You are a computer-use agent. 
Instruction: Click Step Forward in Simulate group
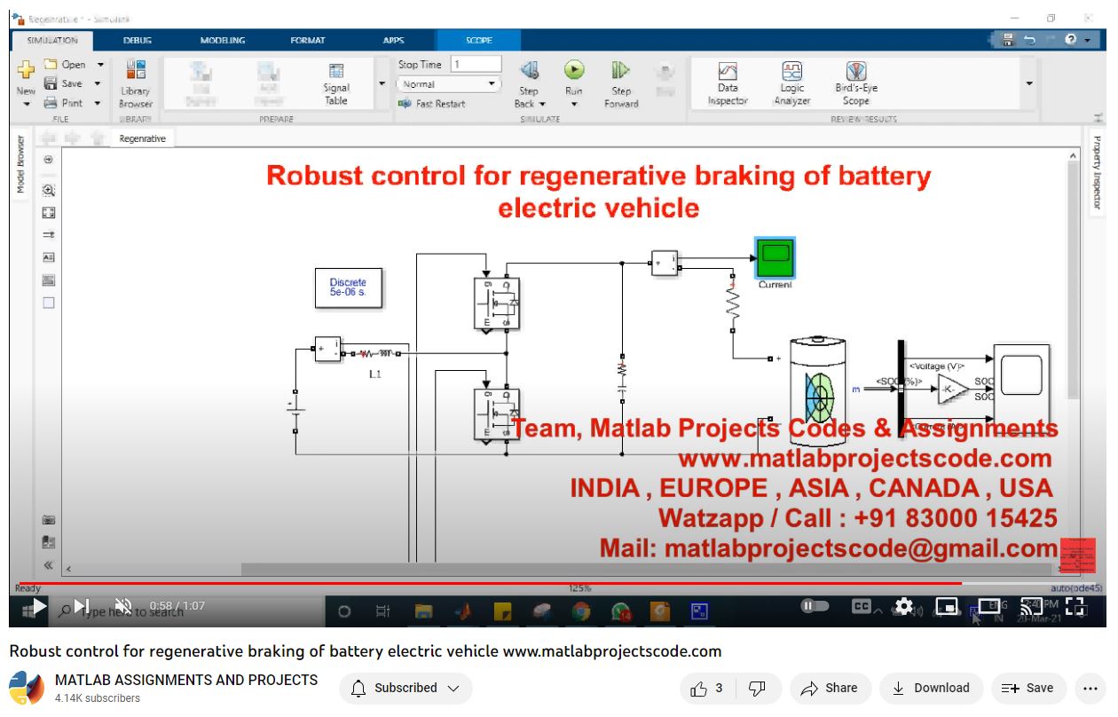[x=621, y=85]
